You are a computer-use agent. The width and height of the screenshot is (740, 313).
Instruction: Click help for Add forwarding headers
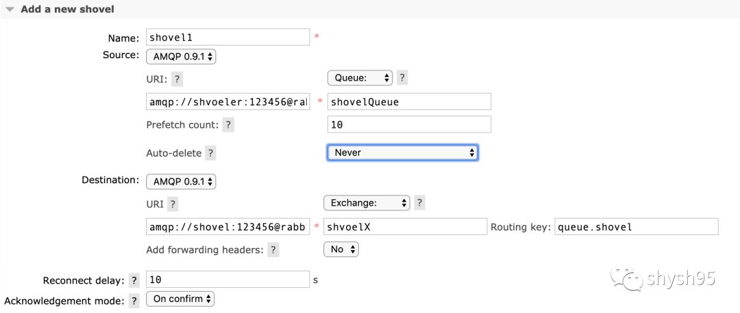(x=273, y=250)
